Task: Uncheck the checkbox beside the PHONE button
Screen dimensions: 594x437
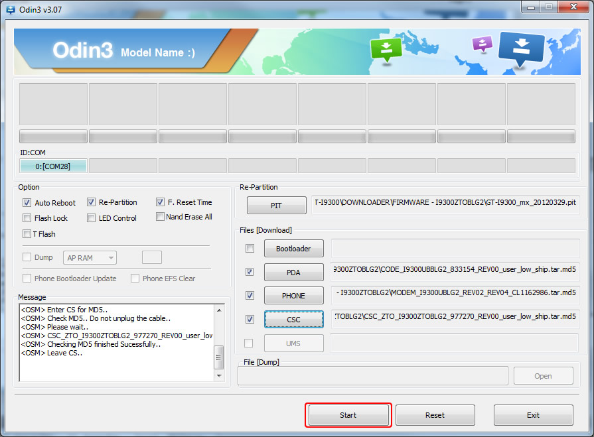Action: click(250, 295)
